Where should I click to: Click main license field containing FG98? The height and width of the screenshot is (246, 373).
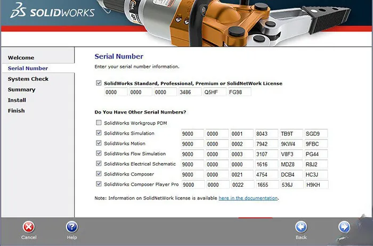pos(240,92)
